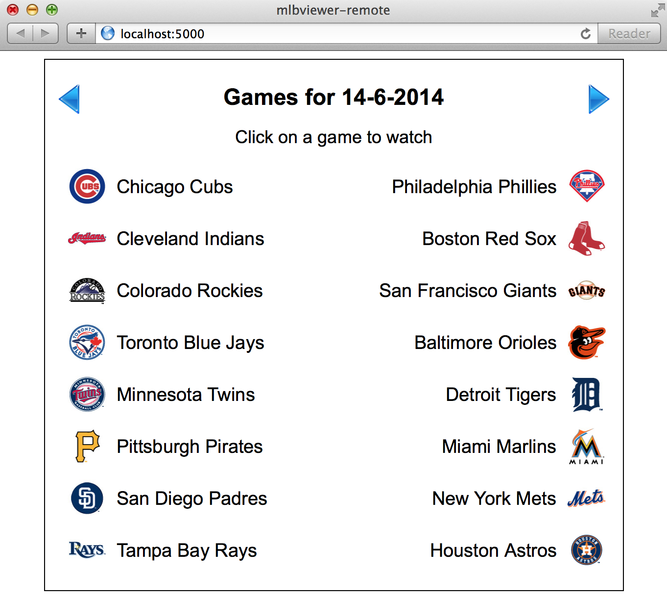Open the New York Mets text
667x597 pixels.
click(x=494, y=498)
